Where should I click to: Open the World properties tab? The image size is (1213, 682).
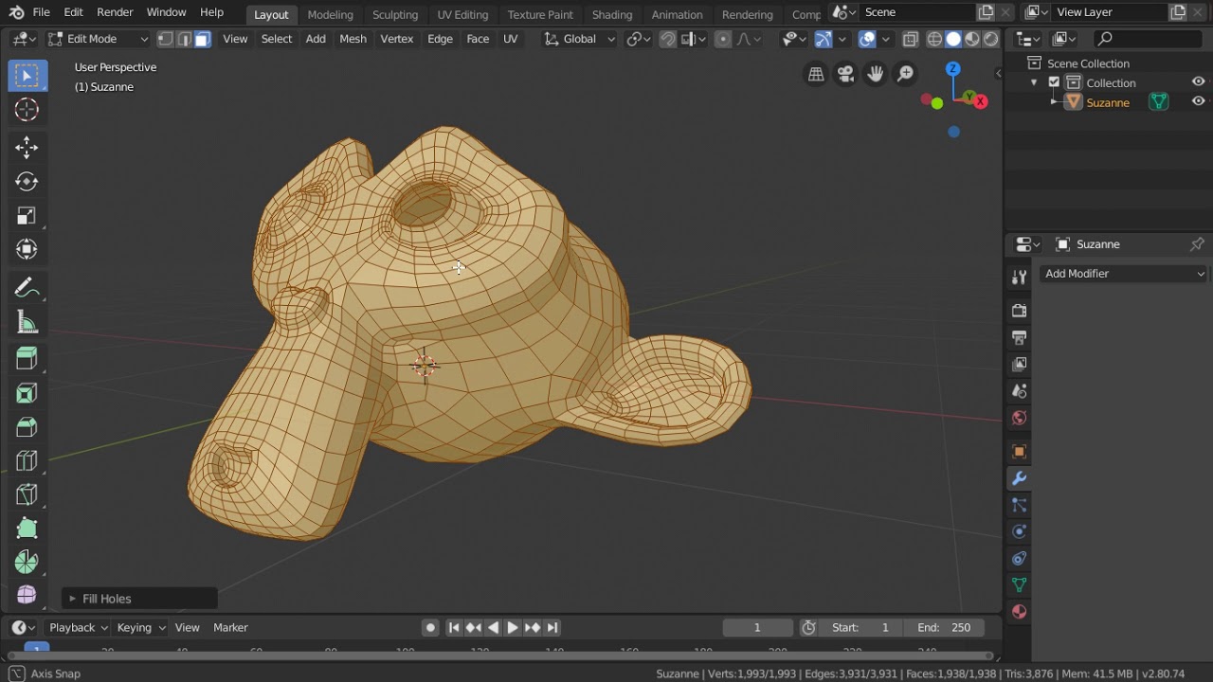pyautogui.click(x=1020, y=418)
